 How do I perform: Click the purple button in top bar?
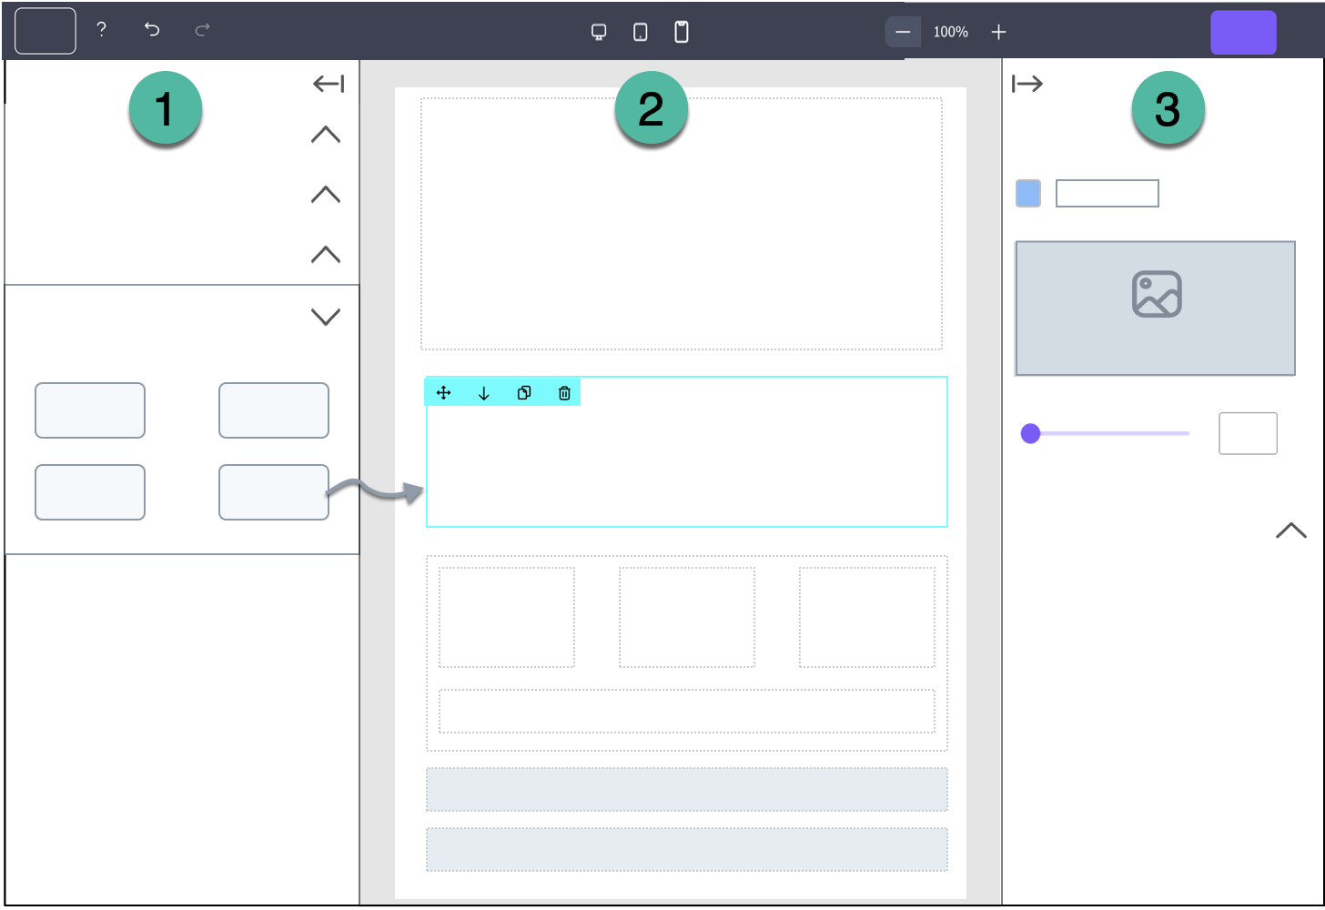1243,33
